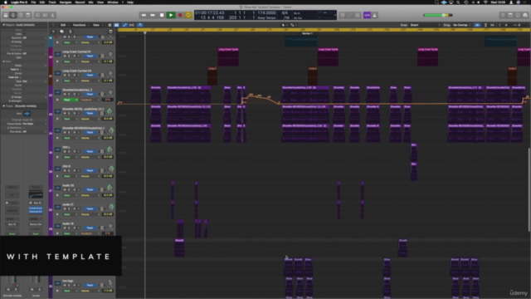Mute the Long Crash Cymbal 01 track
This screenshot has height=299, width=531.
[65, 56]
